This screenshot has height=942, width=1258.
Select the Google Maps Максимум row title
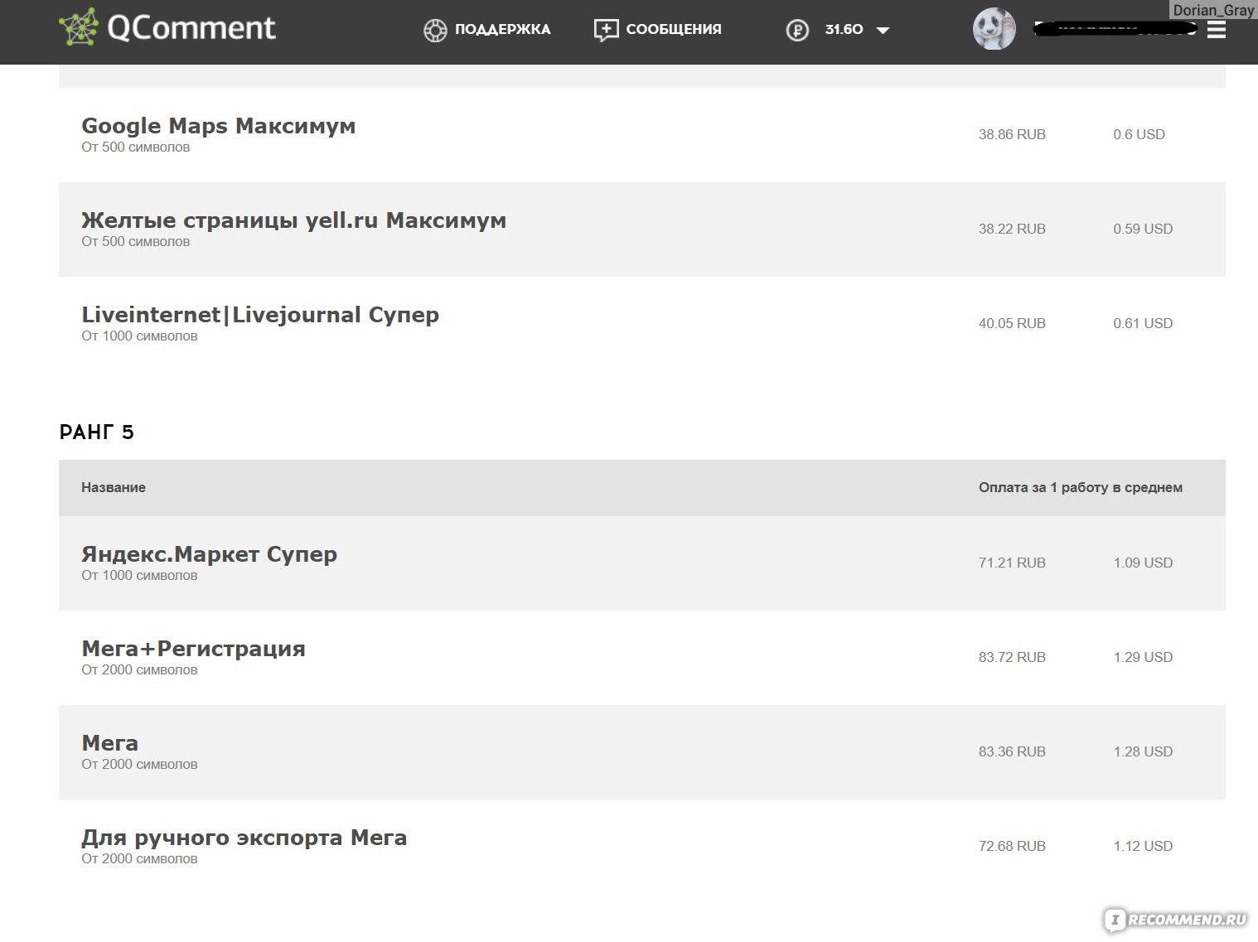click(x=218, y=126)
